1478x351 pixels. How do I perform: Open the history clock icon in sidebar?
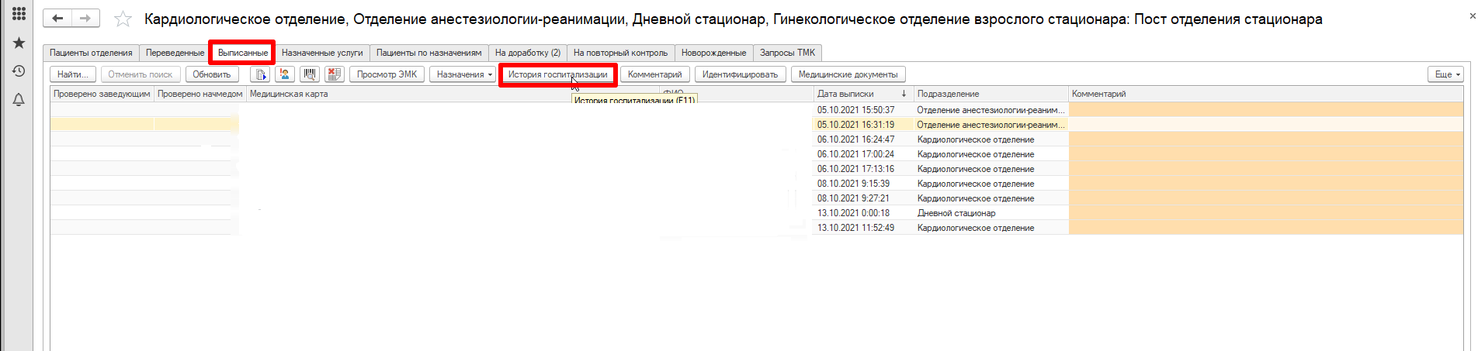pos(19,71)
